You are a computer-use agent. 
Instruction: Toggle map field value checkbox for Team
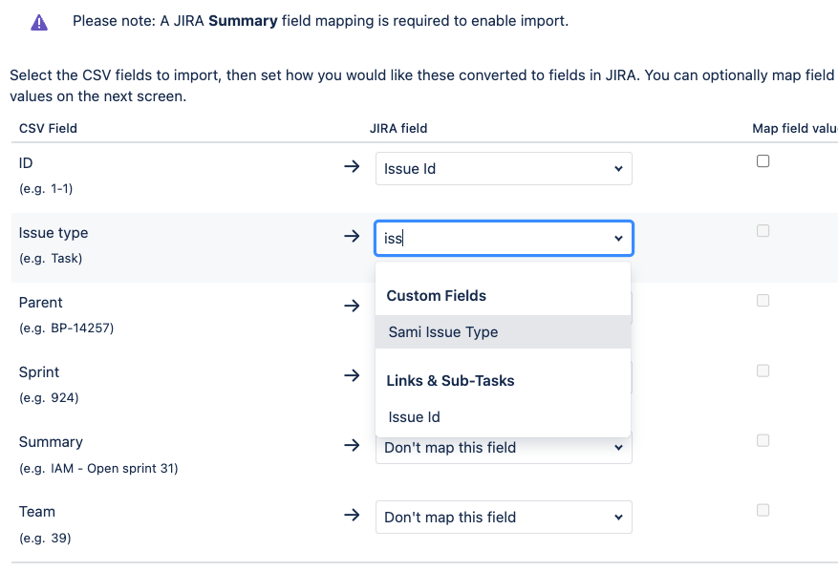(x=763, y=511)
